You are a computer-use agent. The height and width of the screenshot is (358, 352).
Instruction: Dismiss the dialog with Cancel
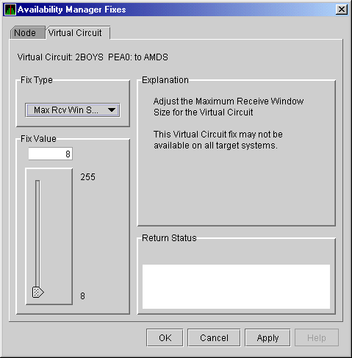(x=214, y=337)
